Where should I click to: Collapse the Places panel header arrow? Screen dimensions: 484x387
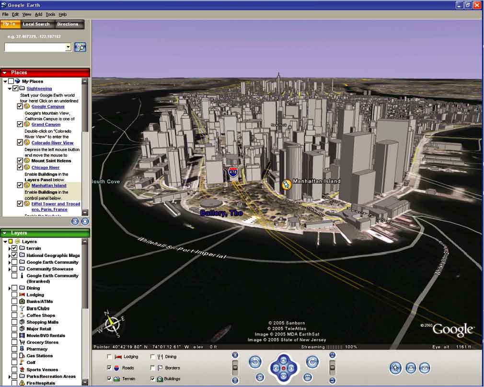click(5, 73)
